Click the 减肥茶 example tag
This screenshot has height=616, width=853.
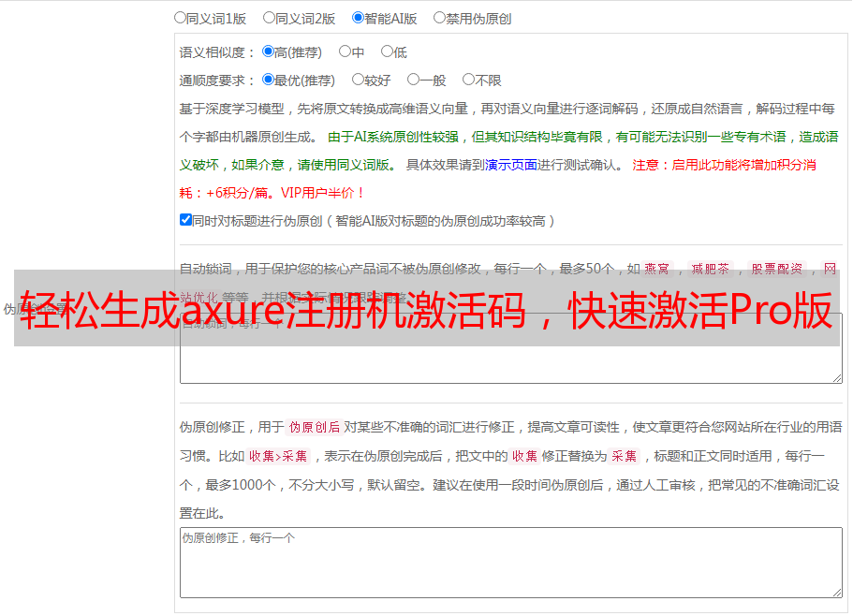[710, 269]
